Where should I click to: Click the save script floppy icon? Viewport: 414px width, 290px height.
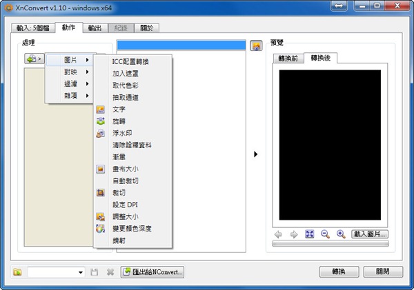[95, 272]
